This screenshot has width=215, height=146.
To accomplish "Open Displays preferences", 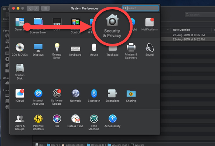I will click(38, 49).
